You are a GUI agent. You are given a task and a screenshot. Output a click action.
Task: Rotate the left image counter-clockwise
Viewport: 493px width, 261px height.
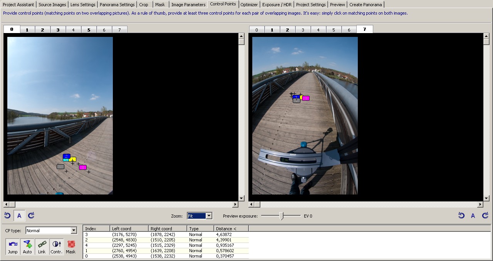point(7,216)
